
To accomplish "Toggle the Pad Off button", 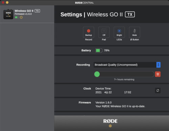I will point(104,32).
